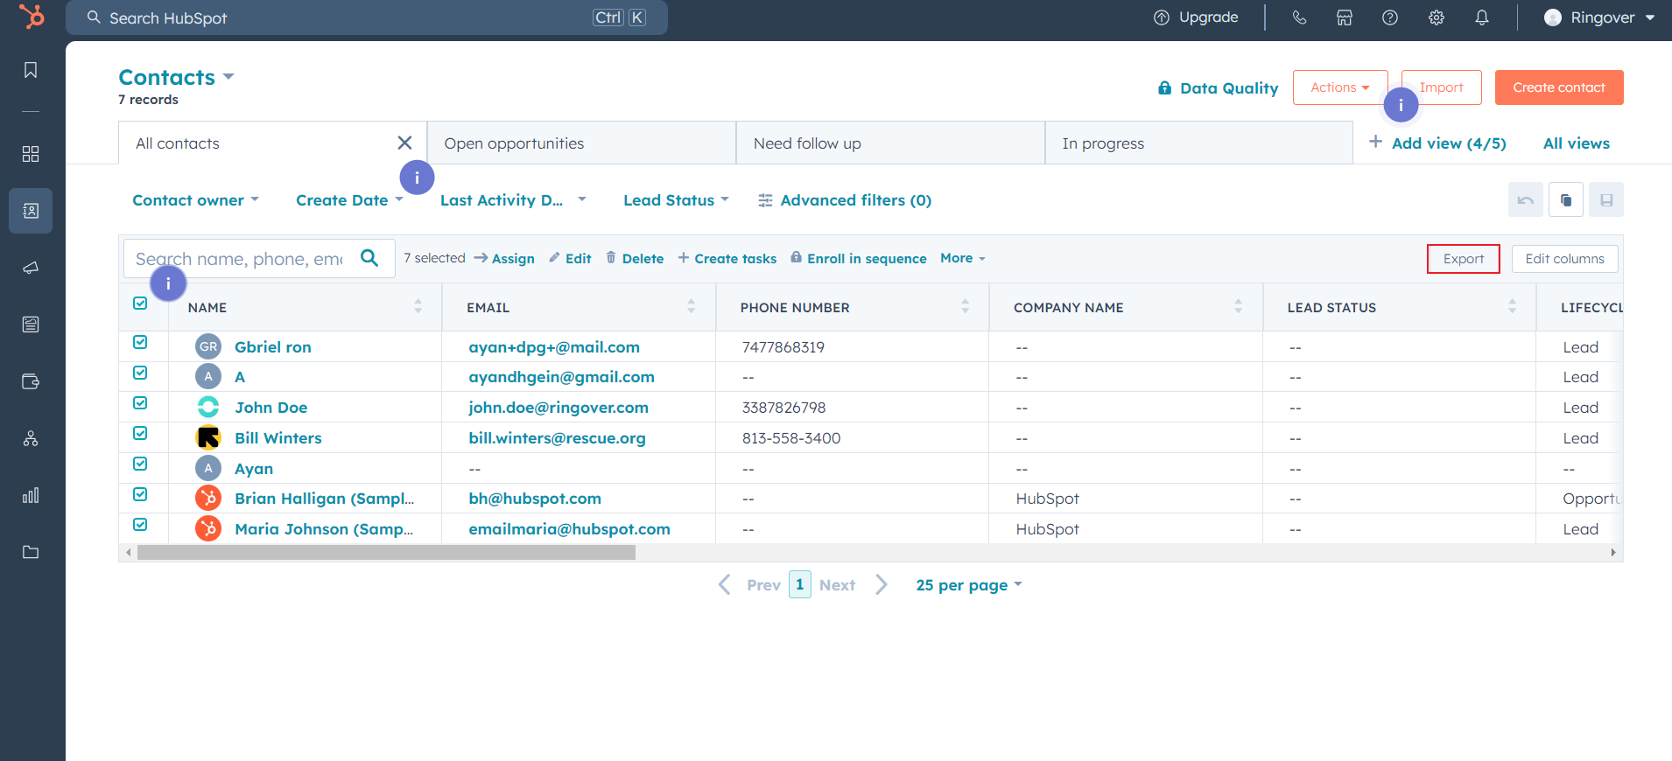Expand the Contacts object dropdown
This screenshot has width=1672, height=761.
(x=177, y=77)
